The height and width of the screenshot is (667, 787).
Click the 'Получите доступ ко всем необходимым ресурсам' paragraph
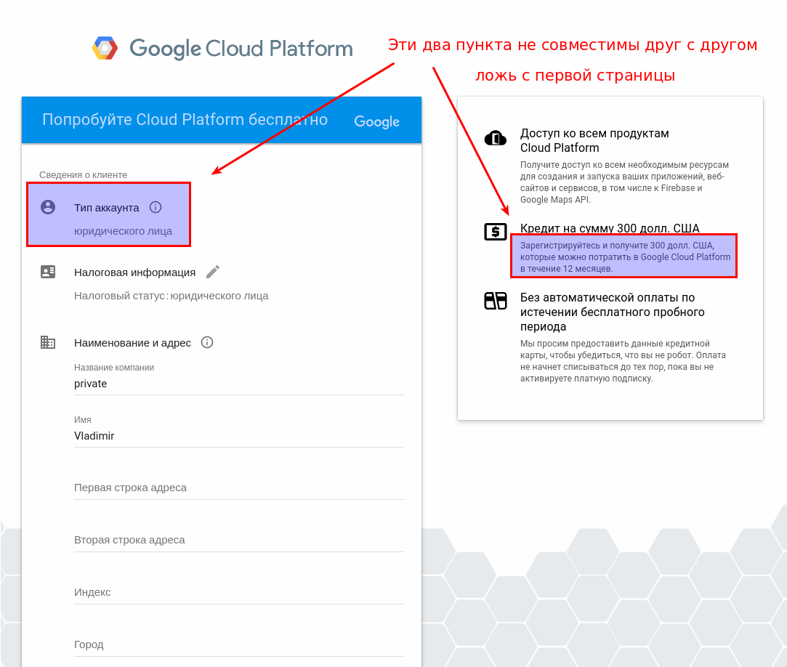pyautogui.click(x=624, y=182)
